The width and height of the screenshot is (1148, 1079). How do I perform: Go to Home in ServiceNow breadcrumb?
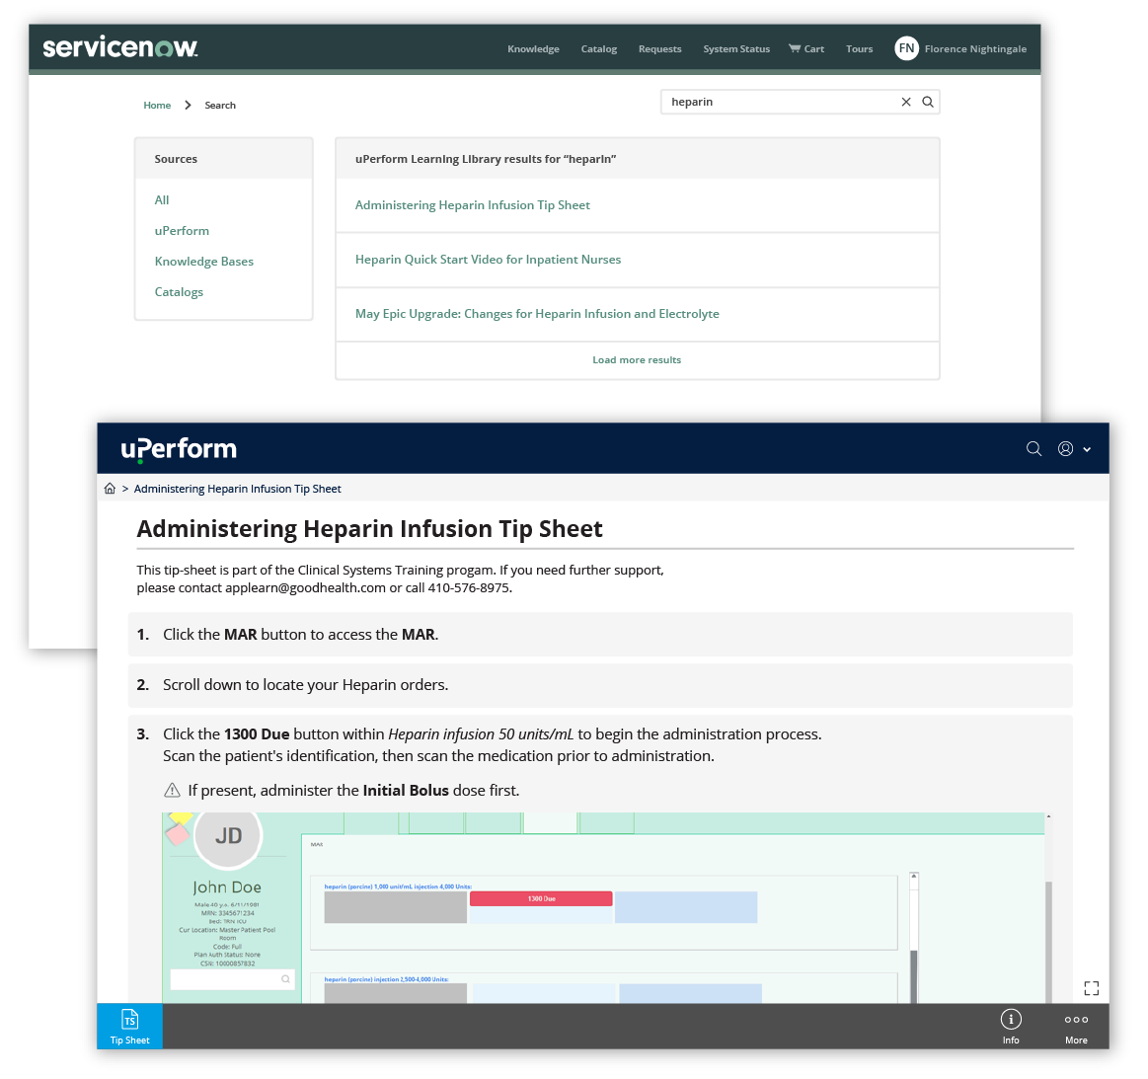157,106
